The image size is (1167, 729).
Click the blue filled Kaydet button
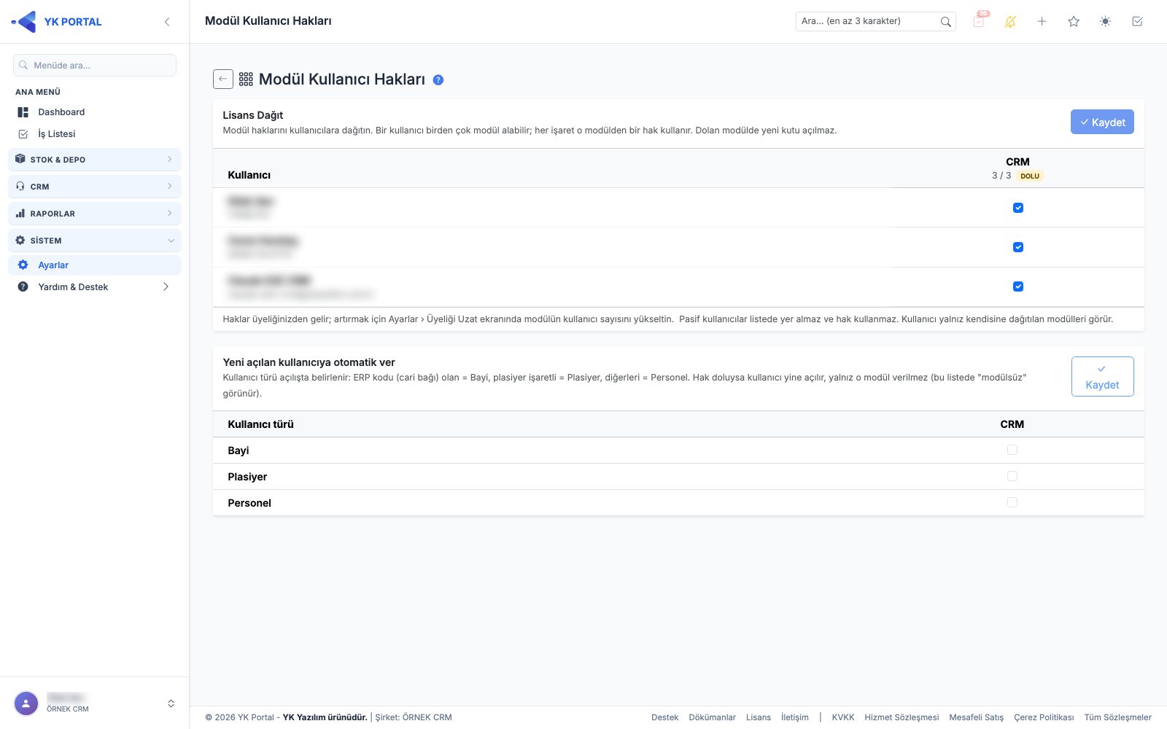click(1102, 122)
